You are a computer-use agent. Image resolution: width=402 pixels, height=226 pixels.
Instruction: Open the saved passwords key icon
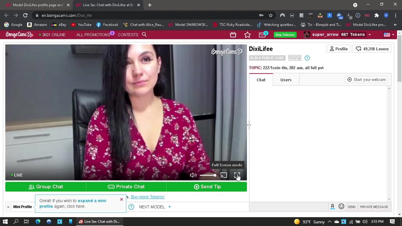coord(261,15)
